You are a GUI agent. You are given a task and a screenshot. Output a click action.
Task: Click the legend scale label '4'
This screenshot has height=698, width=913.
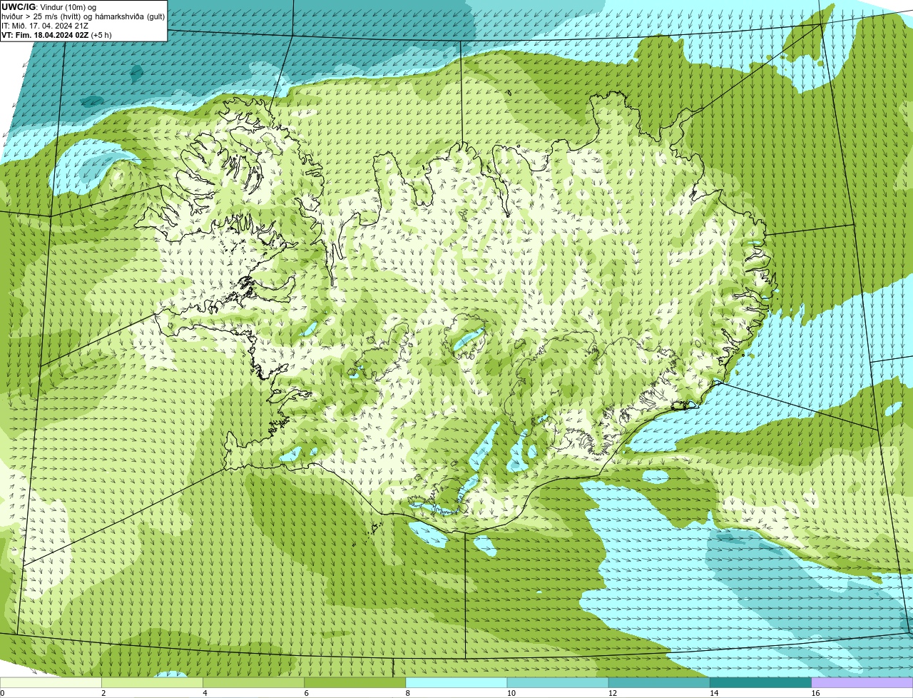tap(205, 693)
